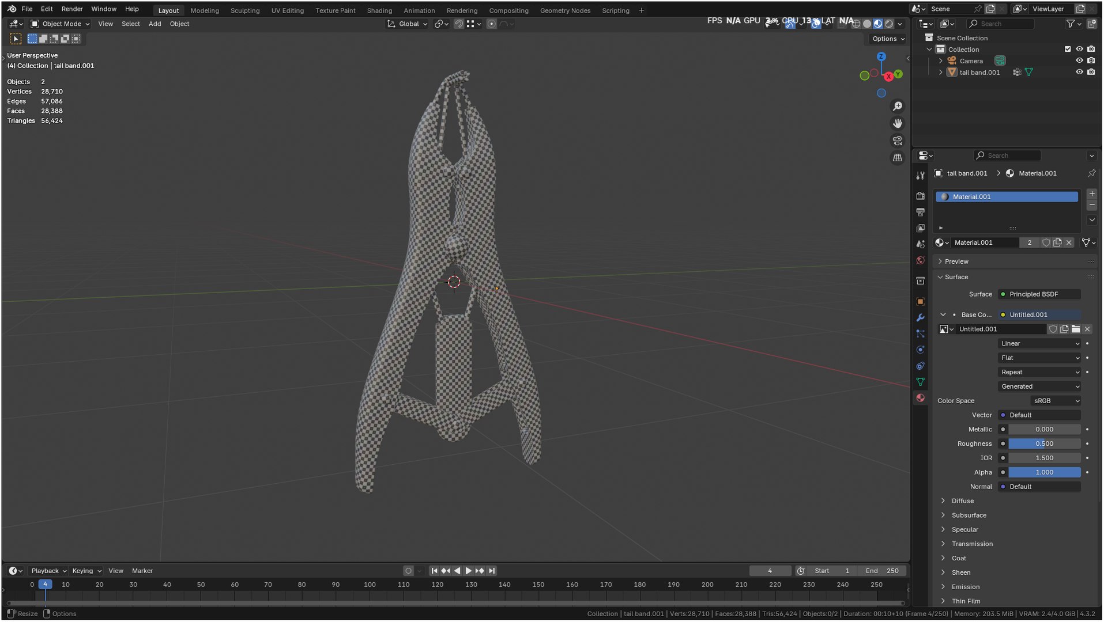Switch orthographic/perspective grid icon in viewport
This screenshot has height=622, width=1104.
pos(898,158)
